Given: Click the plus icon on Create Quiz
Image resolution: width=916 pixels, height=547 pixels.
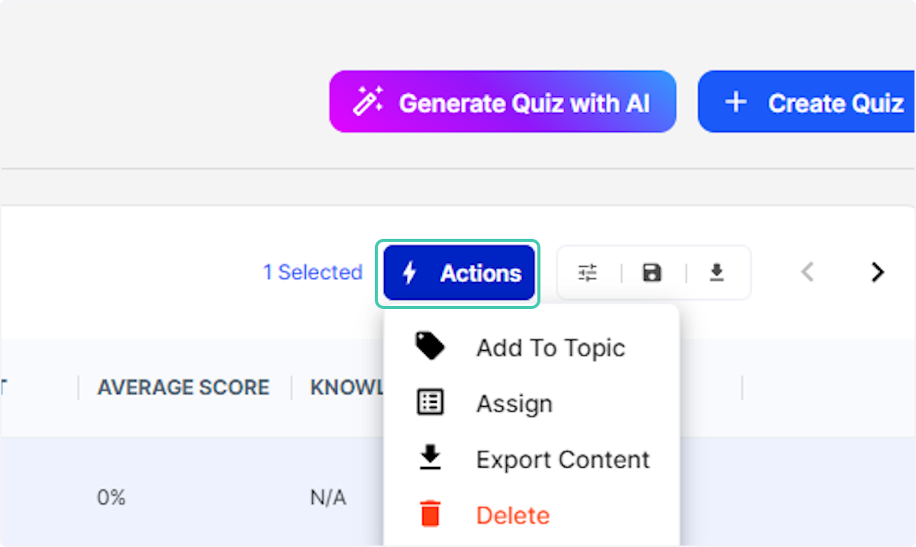Looking at the screenshot, I should tap(735, 101).
